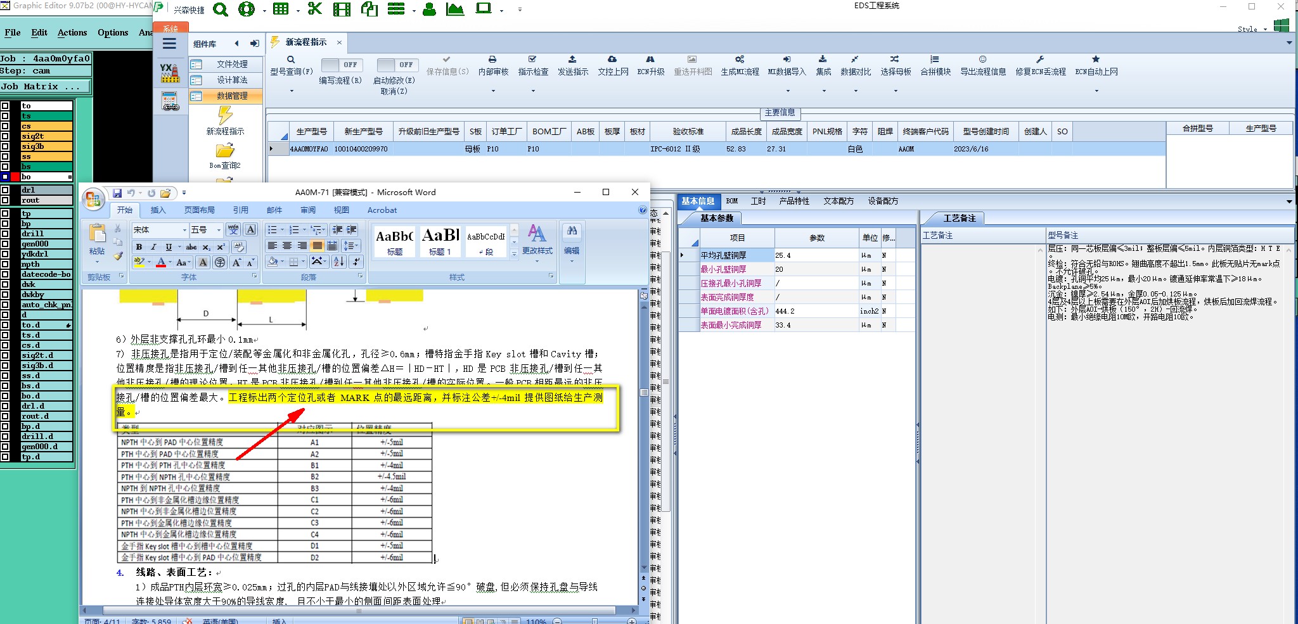
Task: Open the font name dropdown showing 宋体
Action: 184,230
